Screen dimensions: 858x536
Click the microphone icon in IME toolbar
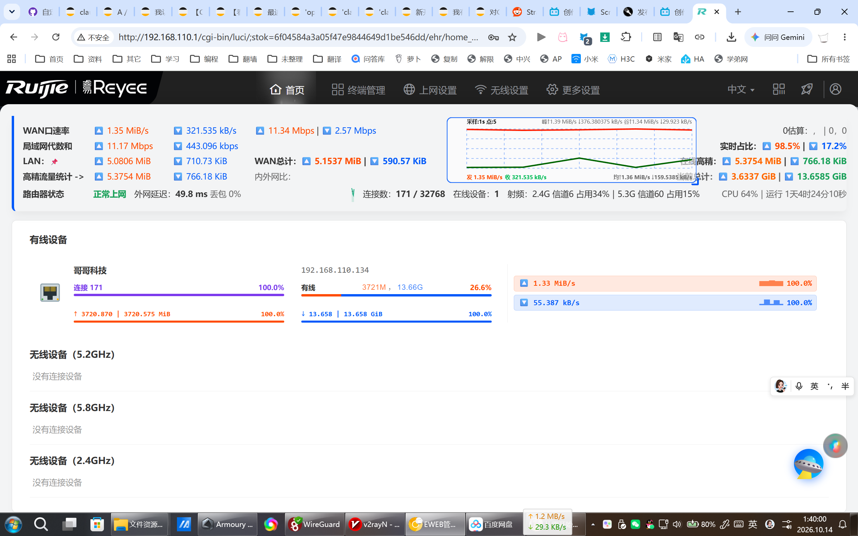(799, 386)
